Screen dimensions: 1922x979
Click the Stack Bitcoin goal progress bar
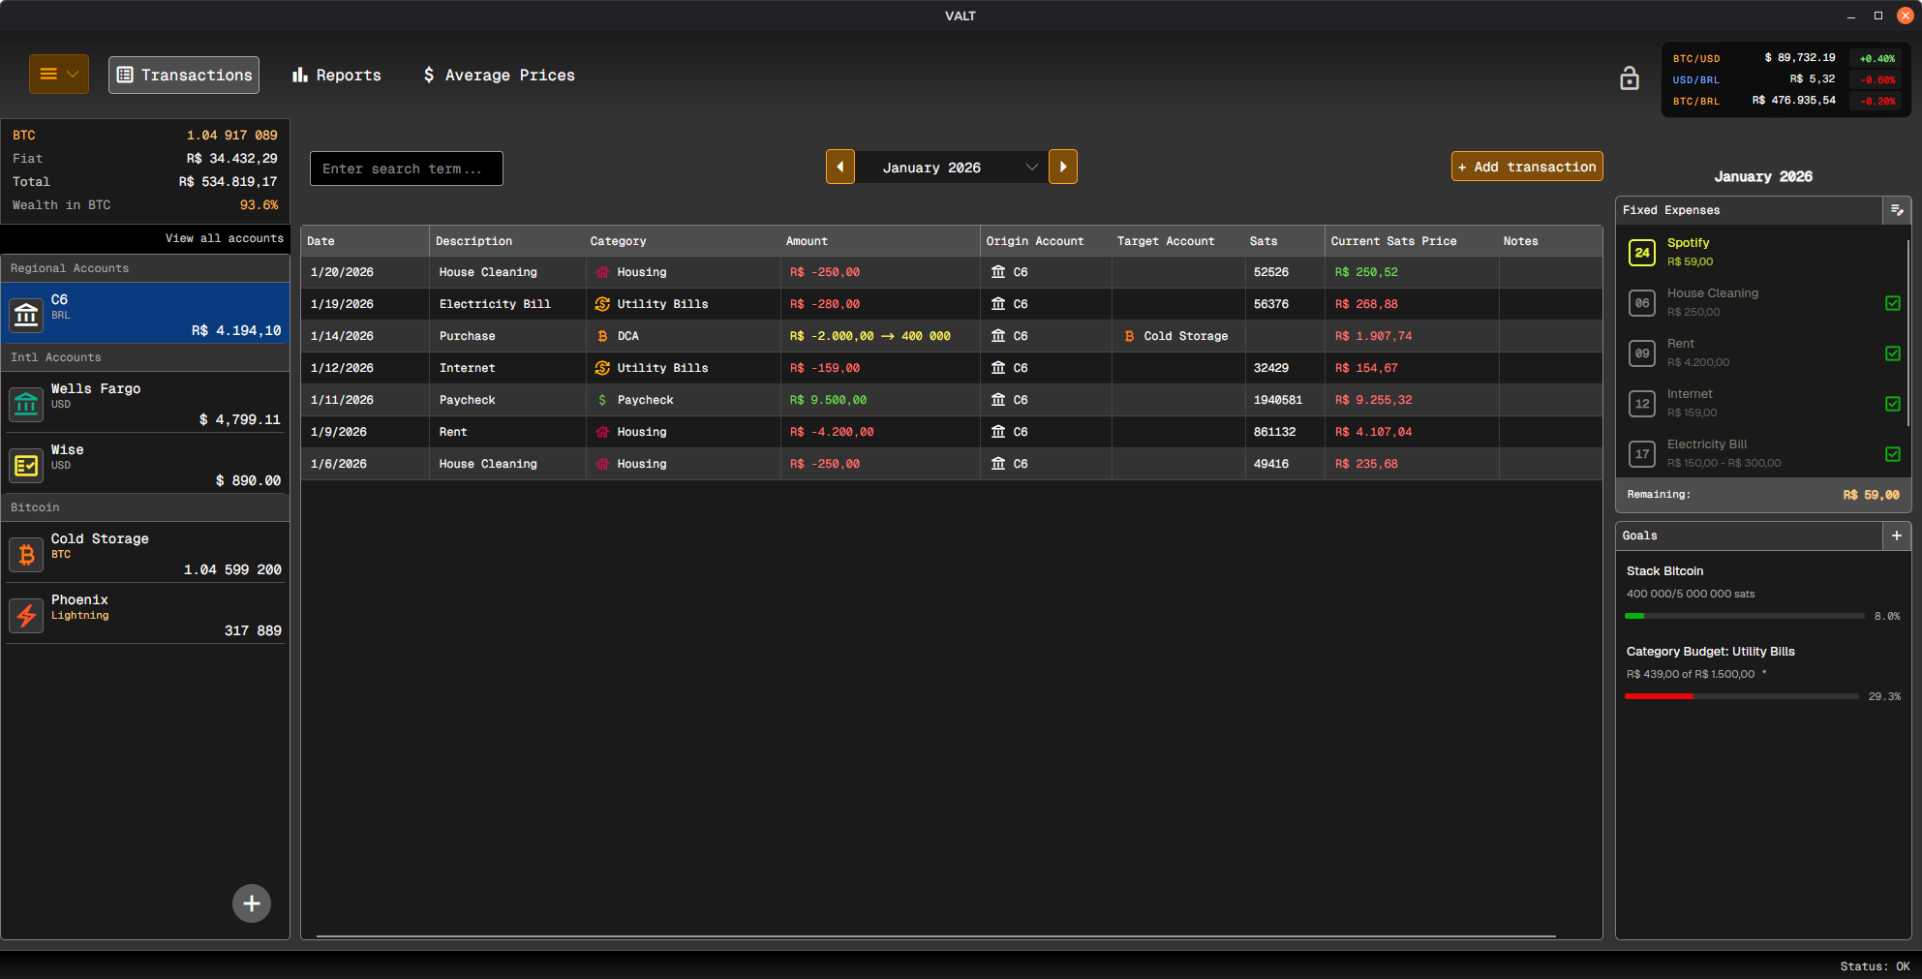click(x=1744, y=616)
